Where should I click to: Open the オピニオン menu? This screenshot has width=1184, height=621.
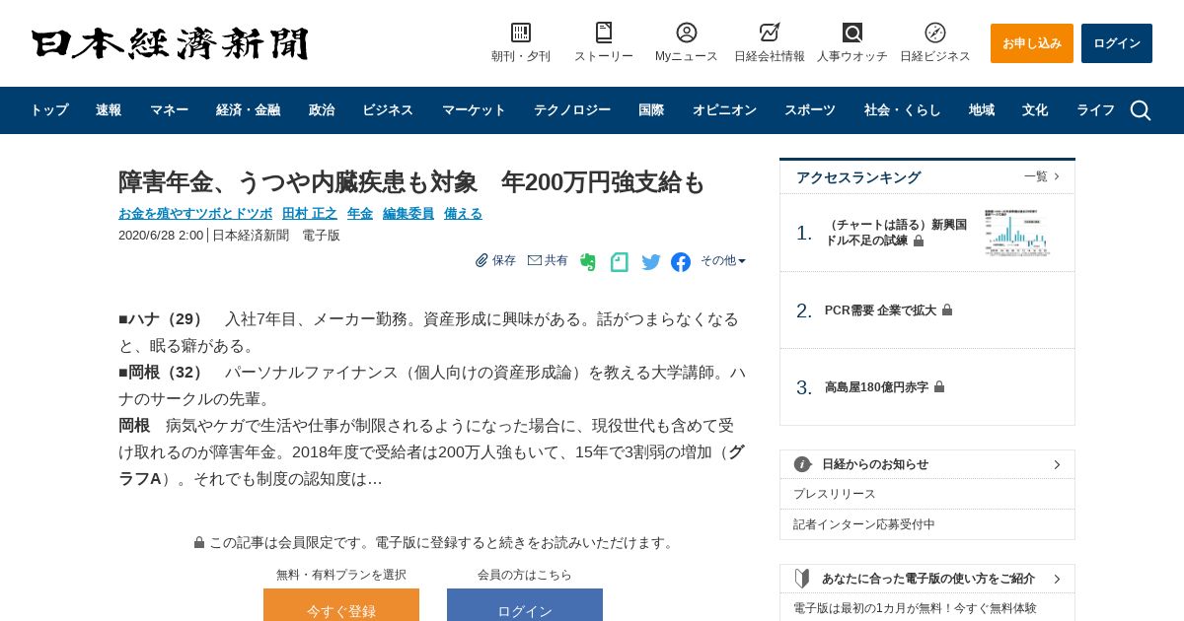click(724, 110)
